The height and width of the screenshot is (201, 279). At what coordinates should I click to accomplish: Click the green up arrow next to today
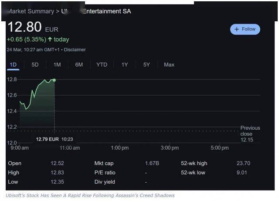50,39
